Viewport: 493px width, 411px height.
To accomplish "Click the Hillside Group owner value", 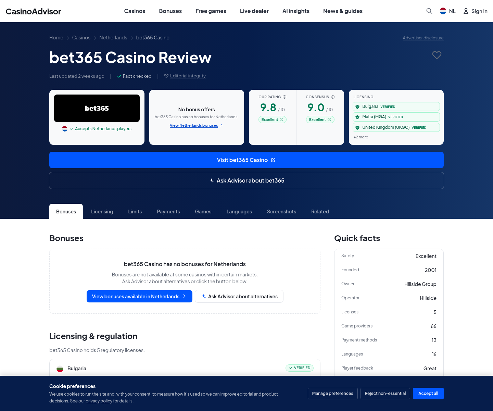I will pyautogui.click(x=420, y=284).
